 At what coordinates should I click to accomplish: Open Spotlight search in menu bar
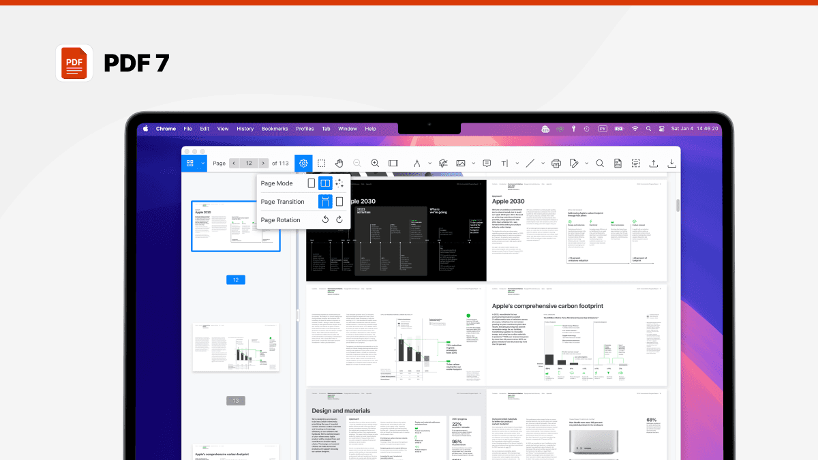pos(648,128)
